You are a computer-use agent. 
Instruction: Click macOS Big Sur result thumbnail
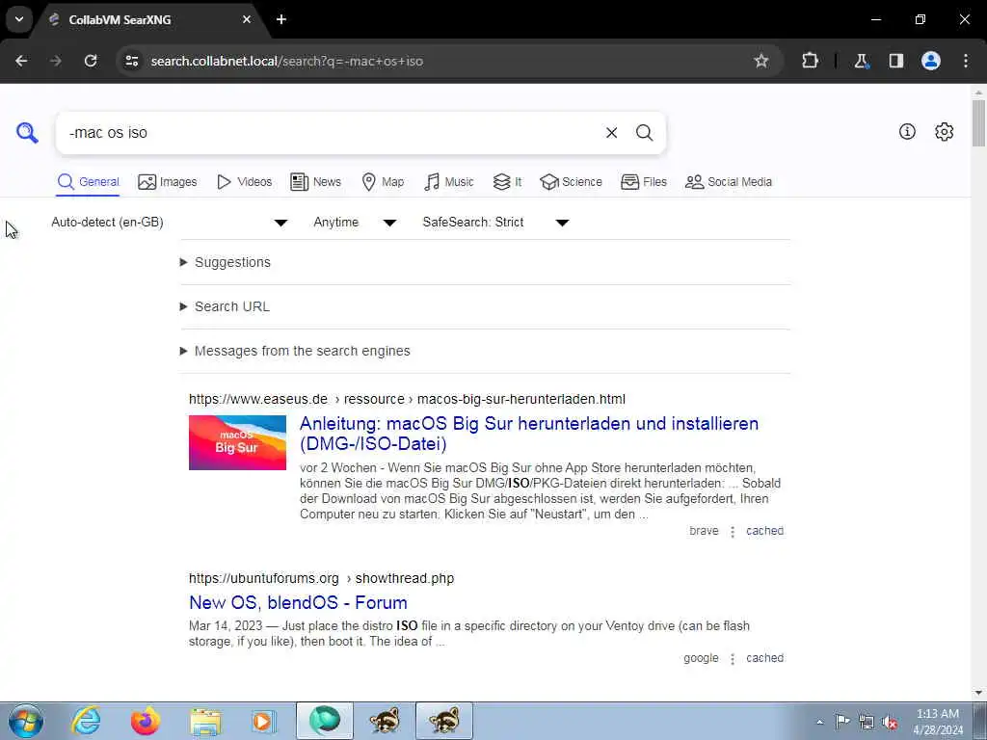pos(237,442)
